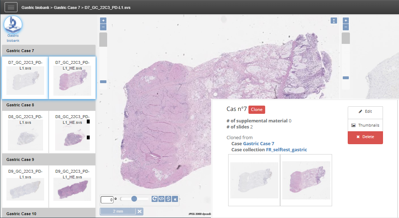Collapse the rotation toolbar with double chevron
Screen dimensions: 399x218
point(175,199)
